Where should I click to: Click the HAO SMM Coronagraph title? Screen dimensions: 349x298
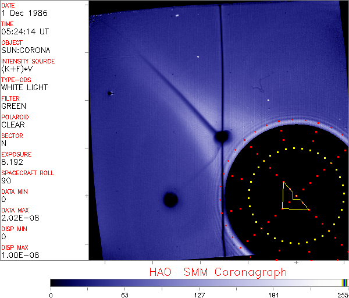tap(218, 272)
